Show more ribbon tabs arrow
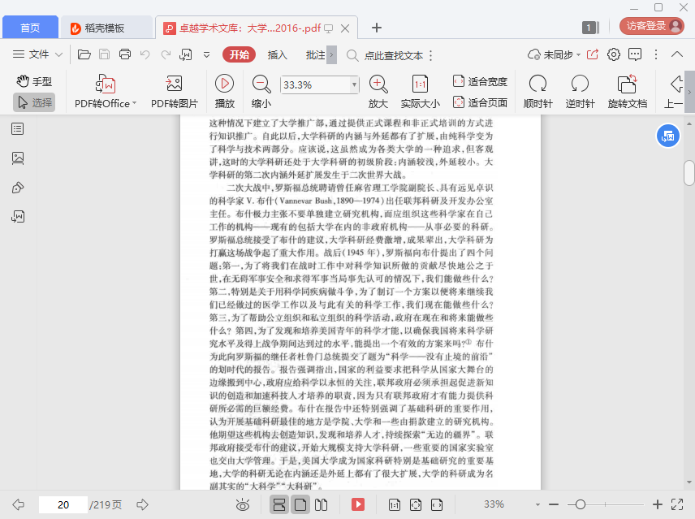 click(331, 55)
